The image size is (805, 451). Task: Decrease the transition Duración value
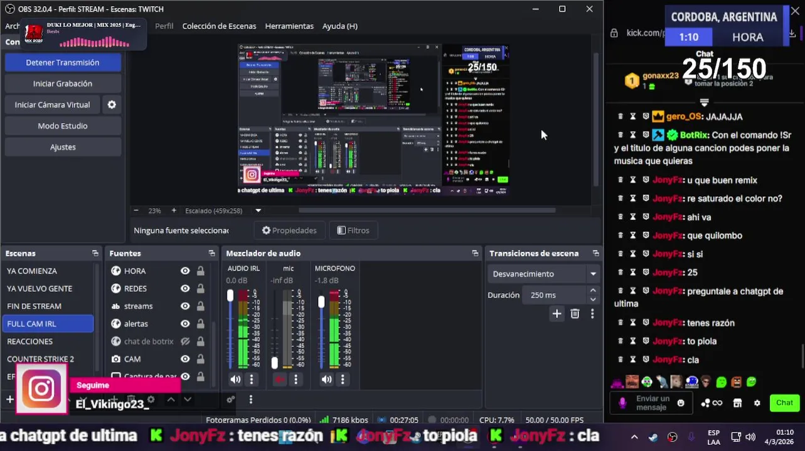pyautogui.click(x=592, y=299)
